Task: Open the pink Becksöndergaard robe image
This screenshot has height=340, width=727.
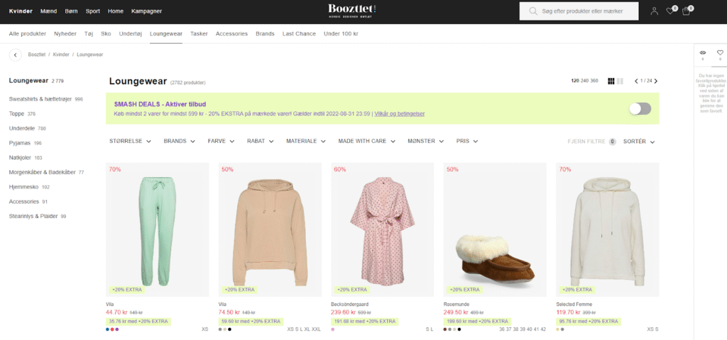Action: click(382, 229)
